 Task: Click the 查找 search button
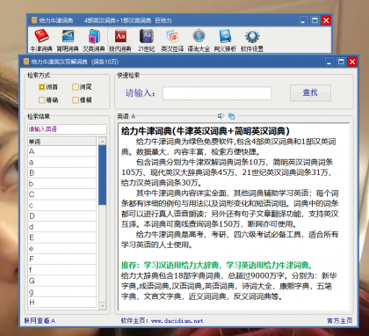tap(310, 93)
